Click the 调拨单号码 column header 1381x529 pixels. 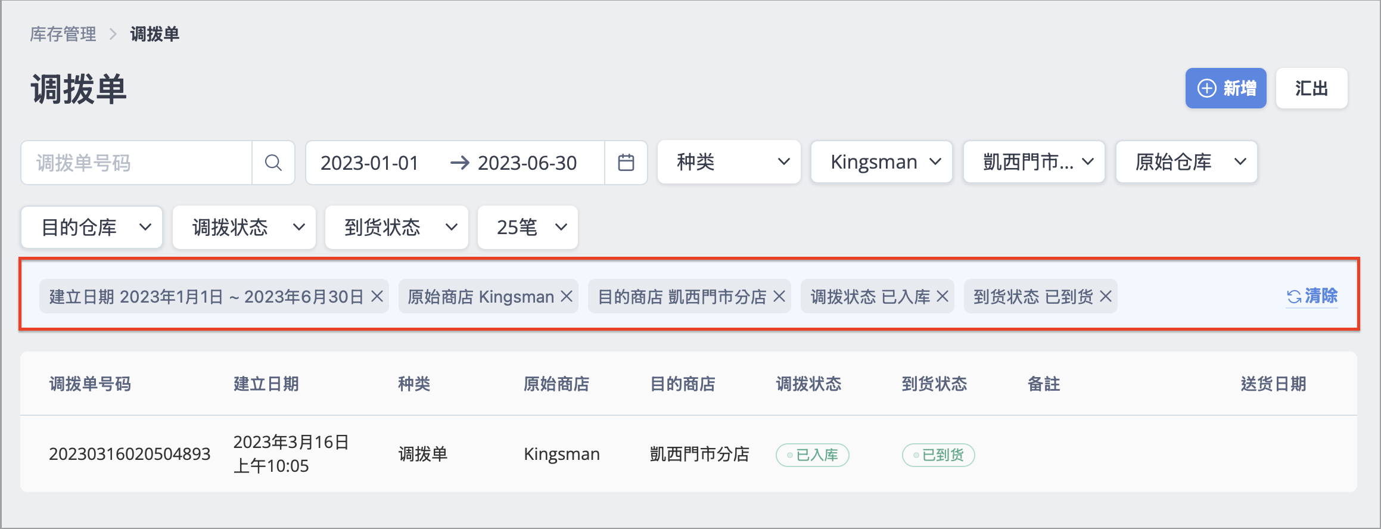[90, 384]
